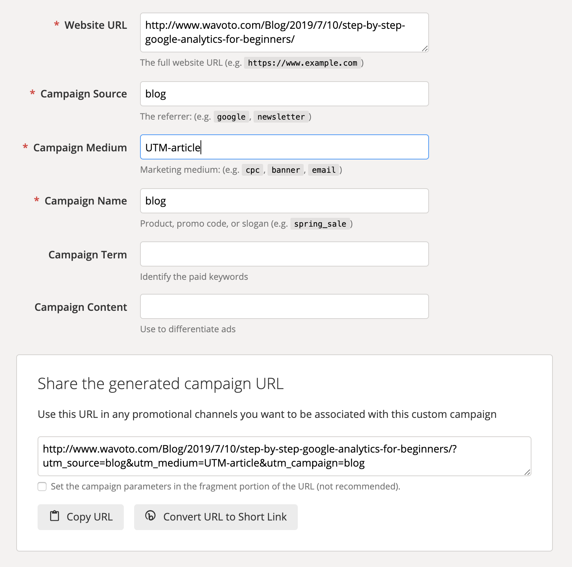Image resolution: width=572 pixels, height=567 pixels.
Task: Grab the Website URL textarea resize handle
Action: point(425,48)
